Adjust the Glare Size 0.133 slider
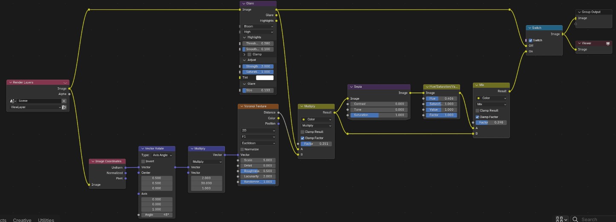The image size is (616, 222). [258, 90]
